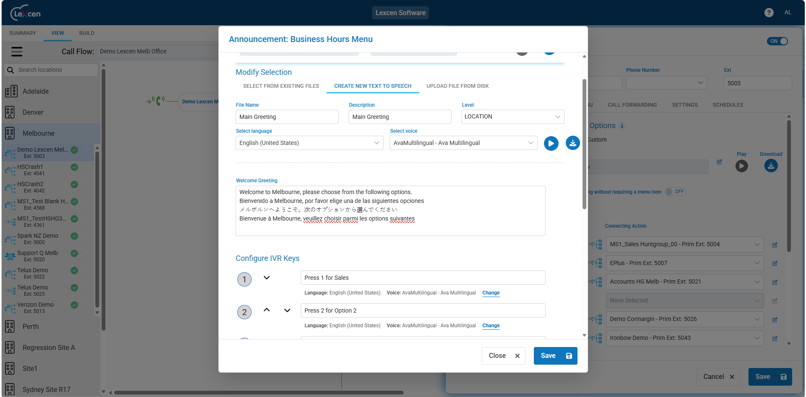This screenshot has width=806, height=397.
Task: Toggle the ON switch at top right
Action: click(777, 41)
